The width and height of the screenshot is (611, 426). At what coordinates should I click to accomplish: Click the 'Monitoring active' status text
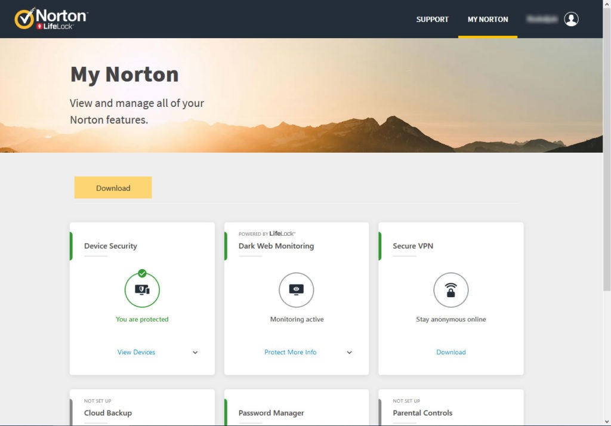pyautogui.click(x=297, y=319)
